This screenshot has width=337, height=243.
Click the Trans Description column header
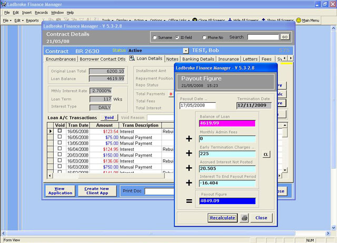(140, 125)
